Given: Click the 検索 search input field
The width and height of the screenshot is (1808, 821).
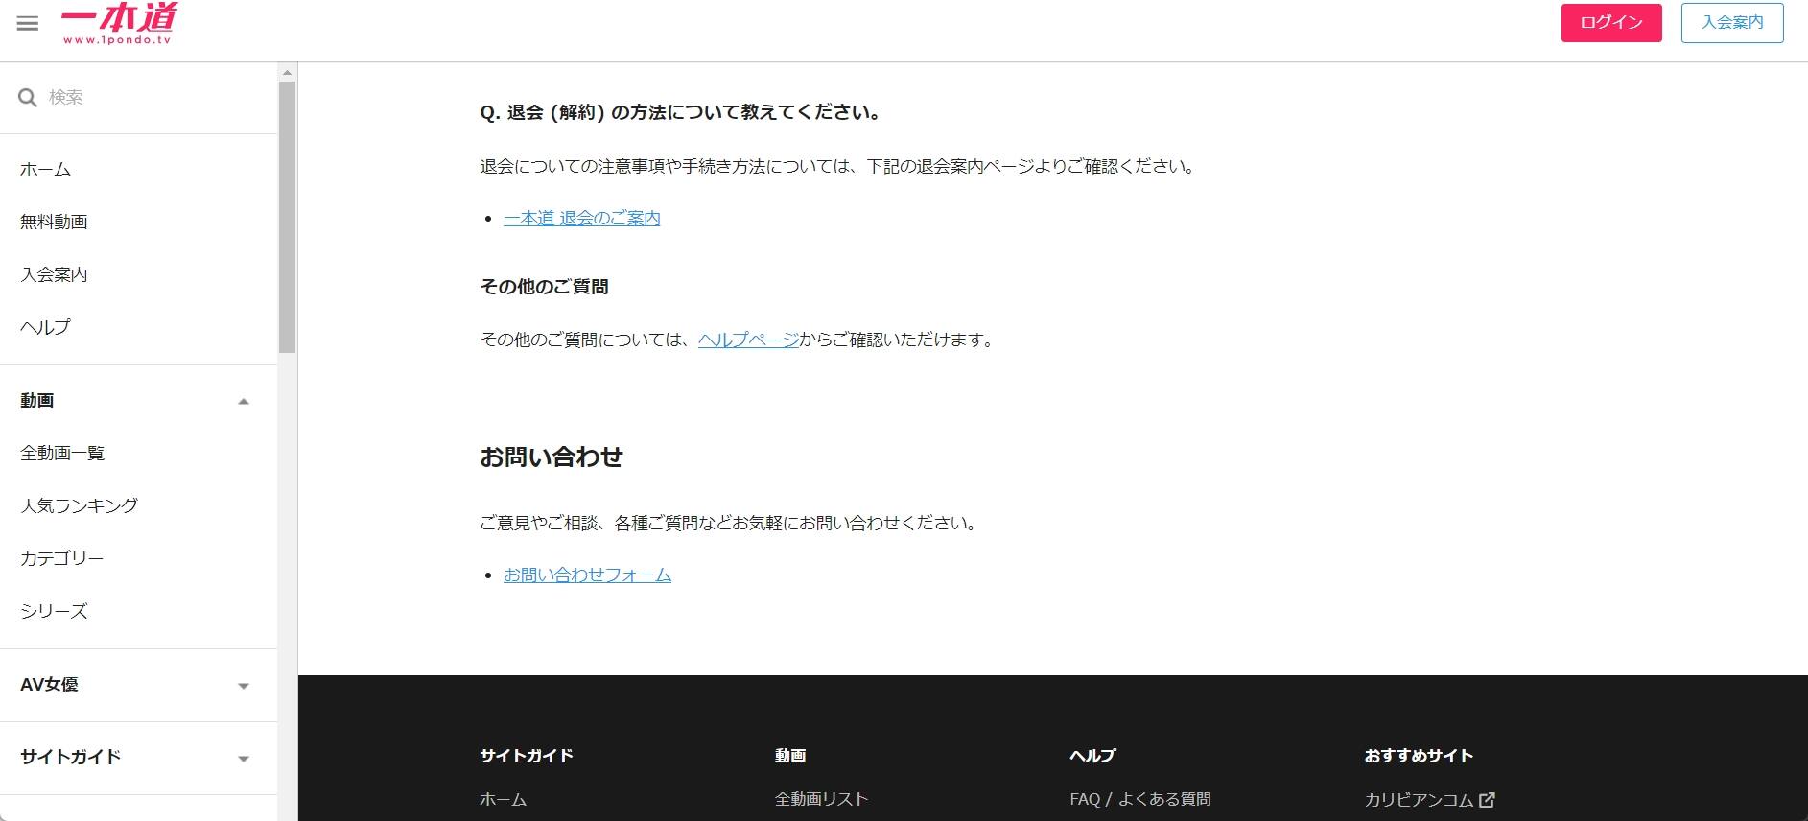Looking at the screenshot, I should (153, 98).
